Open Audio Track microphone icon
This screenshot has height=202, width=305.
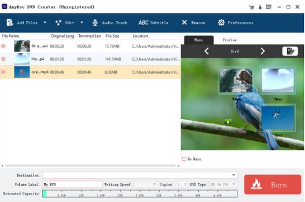coord(95,23)
